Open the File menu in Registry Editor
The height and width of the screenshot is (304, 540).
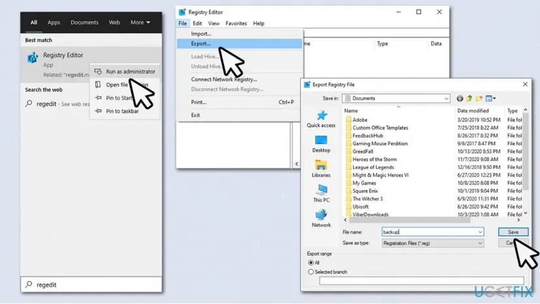[x=183, y=23]
